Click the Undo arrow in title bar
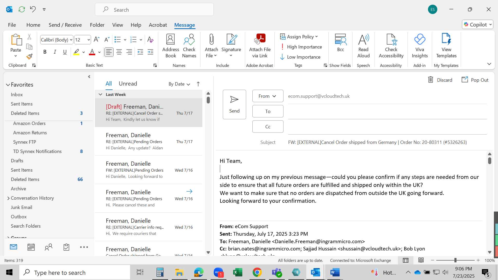 pyautogui.click(x=33, y=9)
